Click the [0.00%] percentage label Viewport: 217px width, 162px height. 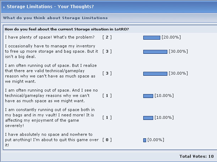pyautogui.click(x=156, y=140)
